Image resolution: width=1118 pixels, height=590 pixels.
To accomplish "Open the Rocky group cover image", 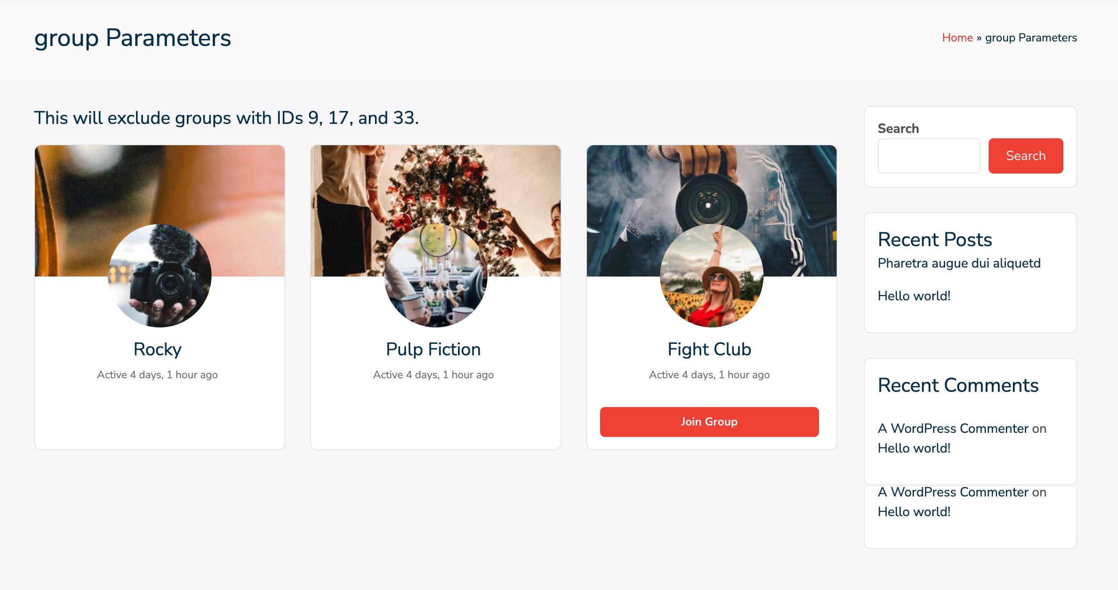I will [x=159, y=182].
